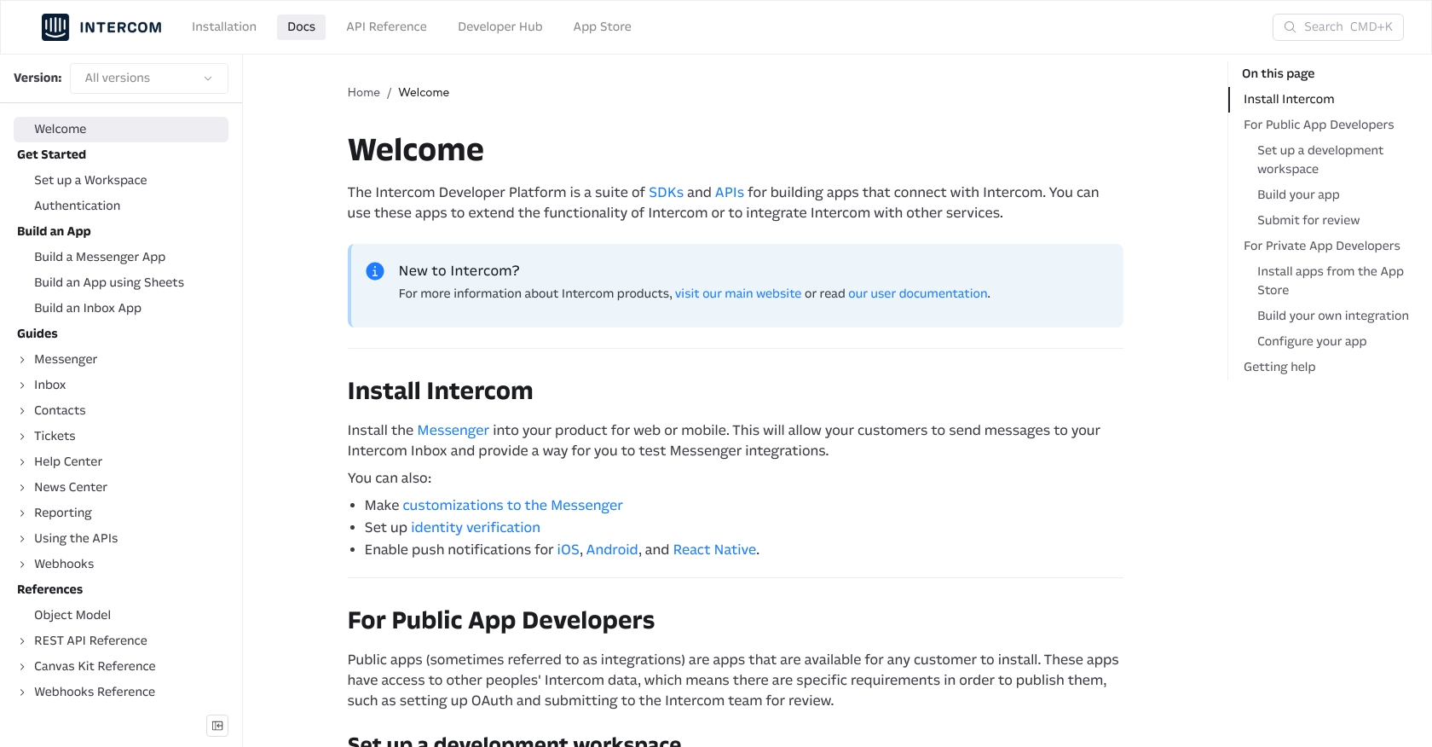Open the All versions dropdown
This screenshot has height=747, width=1432.
(x=149, y=78)
